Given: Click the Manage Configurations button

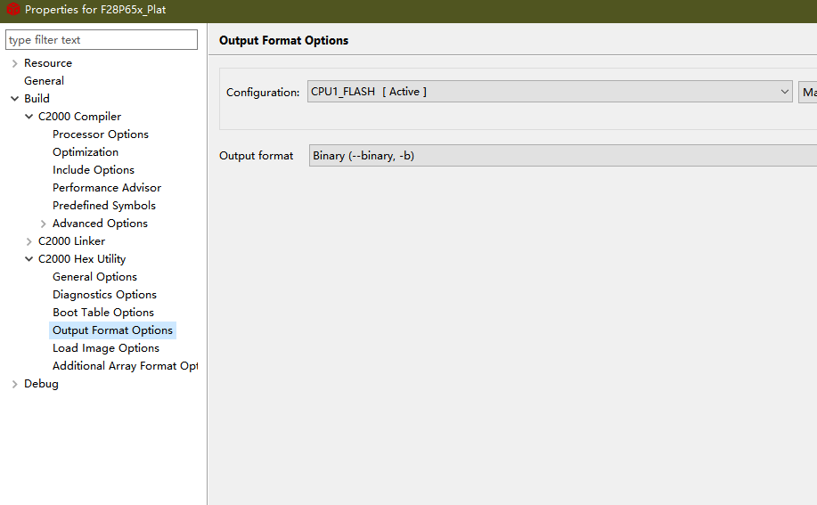Looking at the screenshot, I should coord(807,92).
